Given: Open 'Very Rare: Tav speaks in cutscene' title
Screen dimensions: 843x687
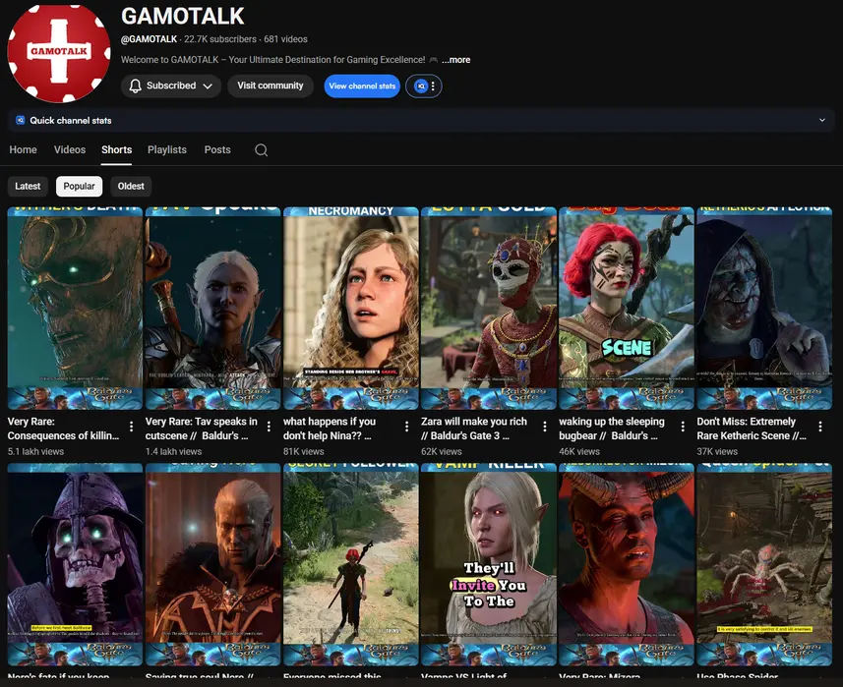Looking at the screenshot, I should [201, 429].
